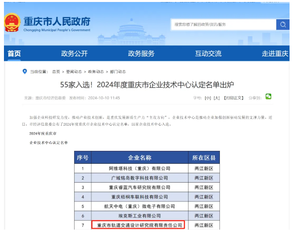Select cell 阿维塔科技（重庆）有限公司
The width and height of the screenshot is (293, 240).
click(x=140, y=168)
